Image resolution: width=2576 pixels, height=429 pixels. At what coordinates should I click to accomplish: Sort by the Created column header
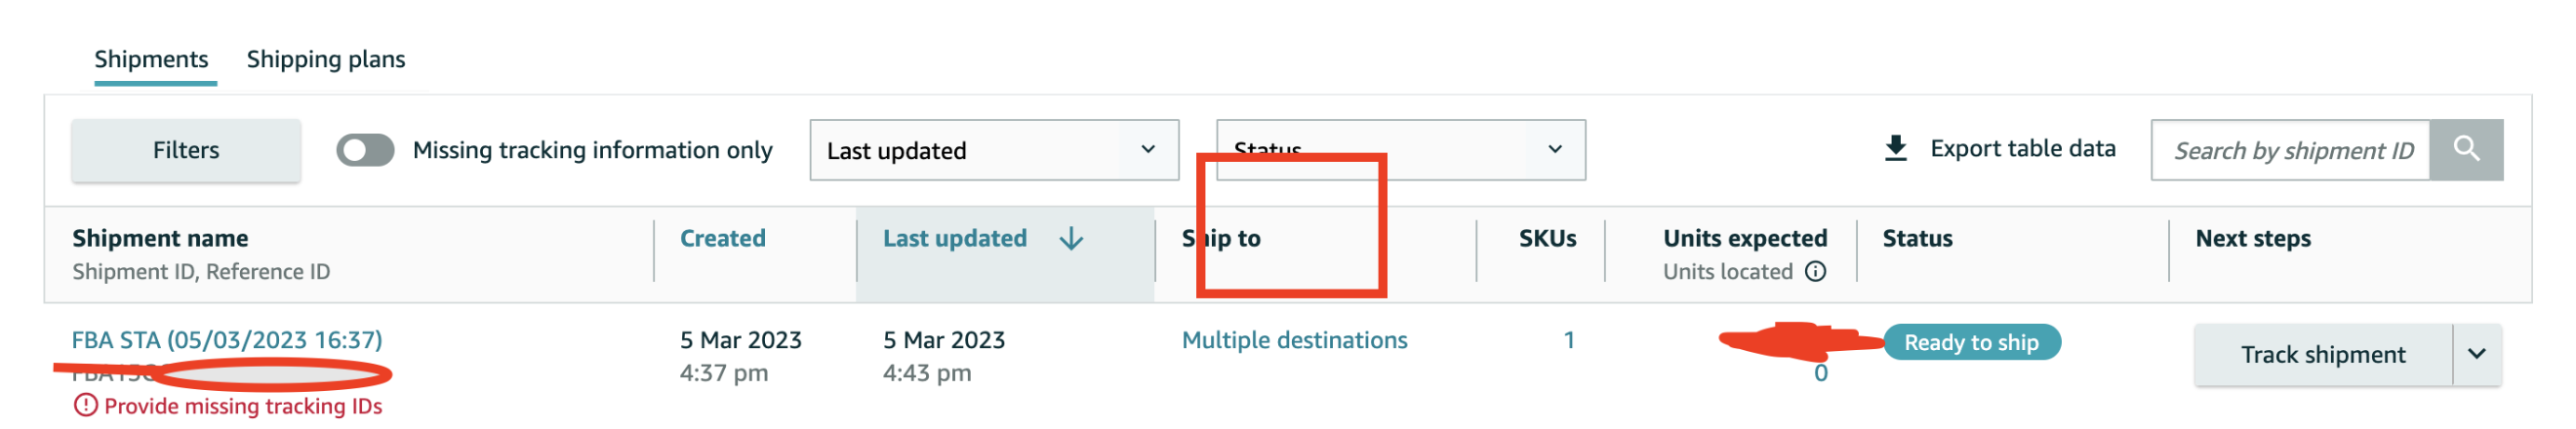(722, 239)
